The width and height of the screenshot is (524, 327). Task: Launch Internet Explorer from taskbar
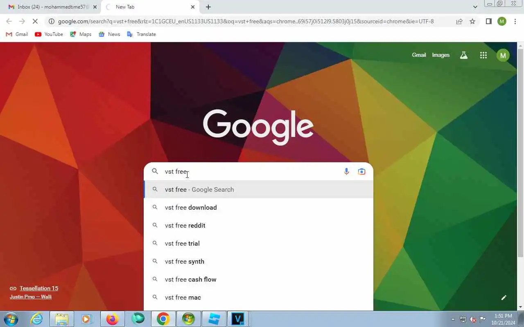pyautogui.click(x=37, y=319)
